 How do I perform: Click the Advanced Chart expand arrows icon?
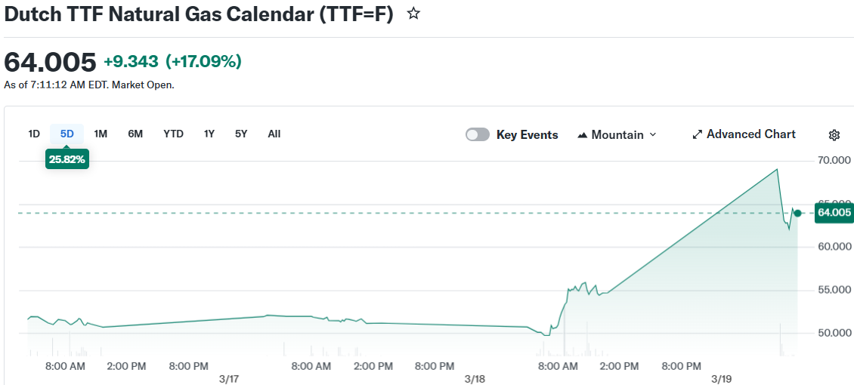coord(698,134)
